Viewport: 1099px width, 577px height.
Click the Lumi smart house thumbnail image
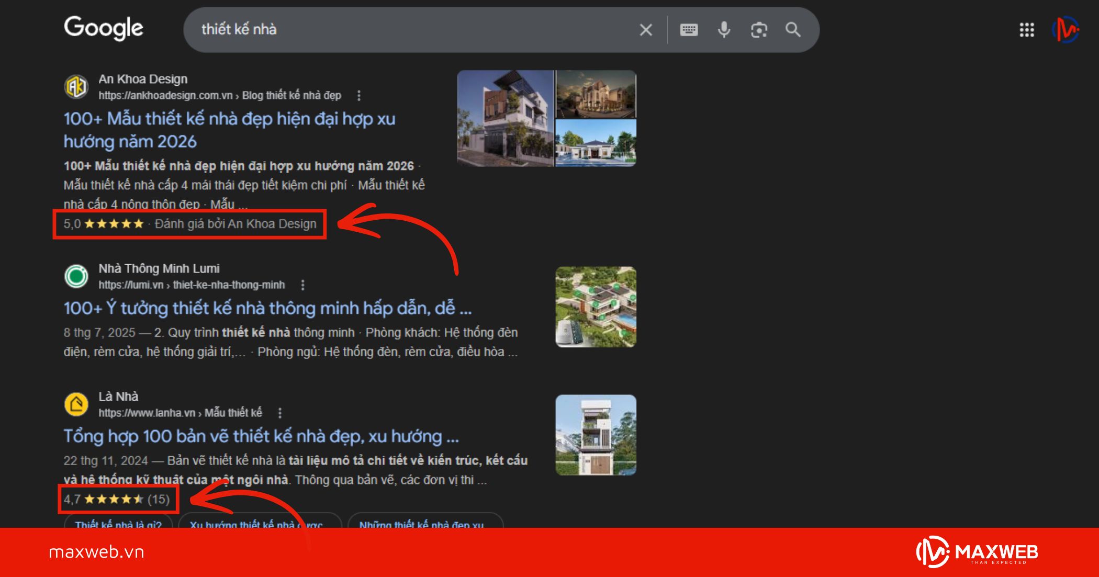tap(597, 308)
